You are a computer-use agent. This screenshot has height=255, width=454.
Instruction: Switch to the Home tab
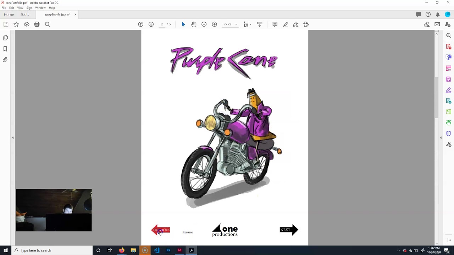(9, 15)
